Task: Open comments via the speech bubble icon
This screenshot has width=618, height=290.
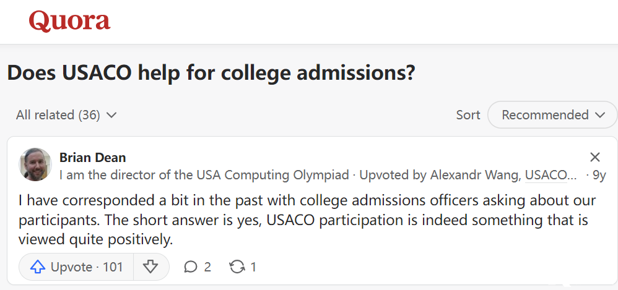Action: tap(191, 267)
